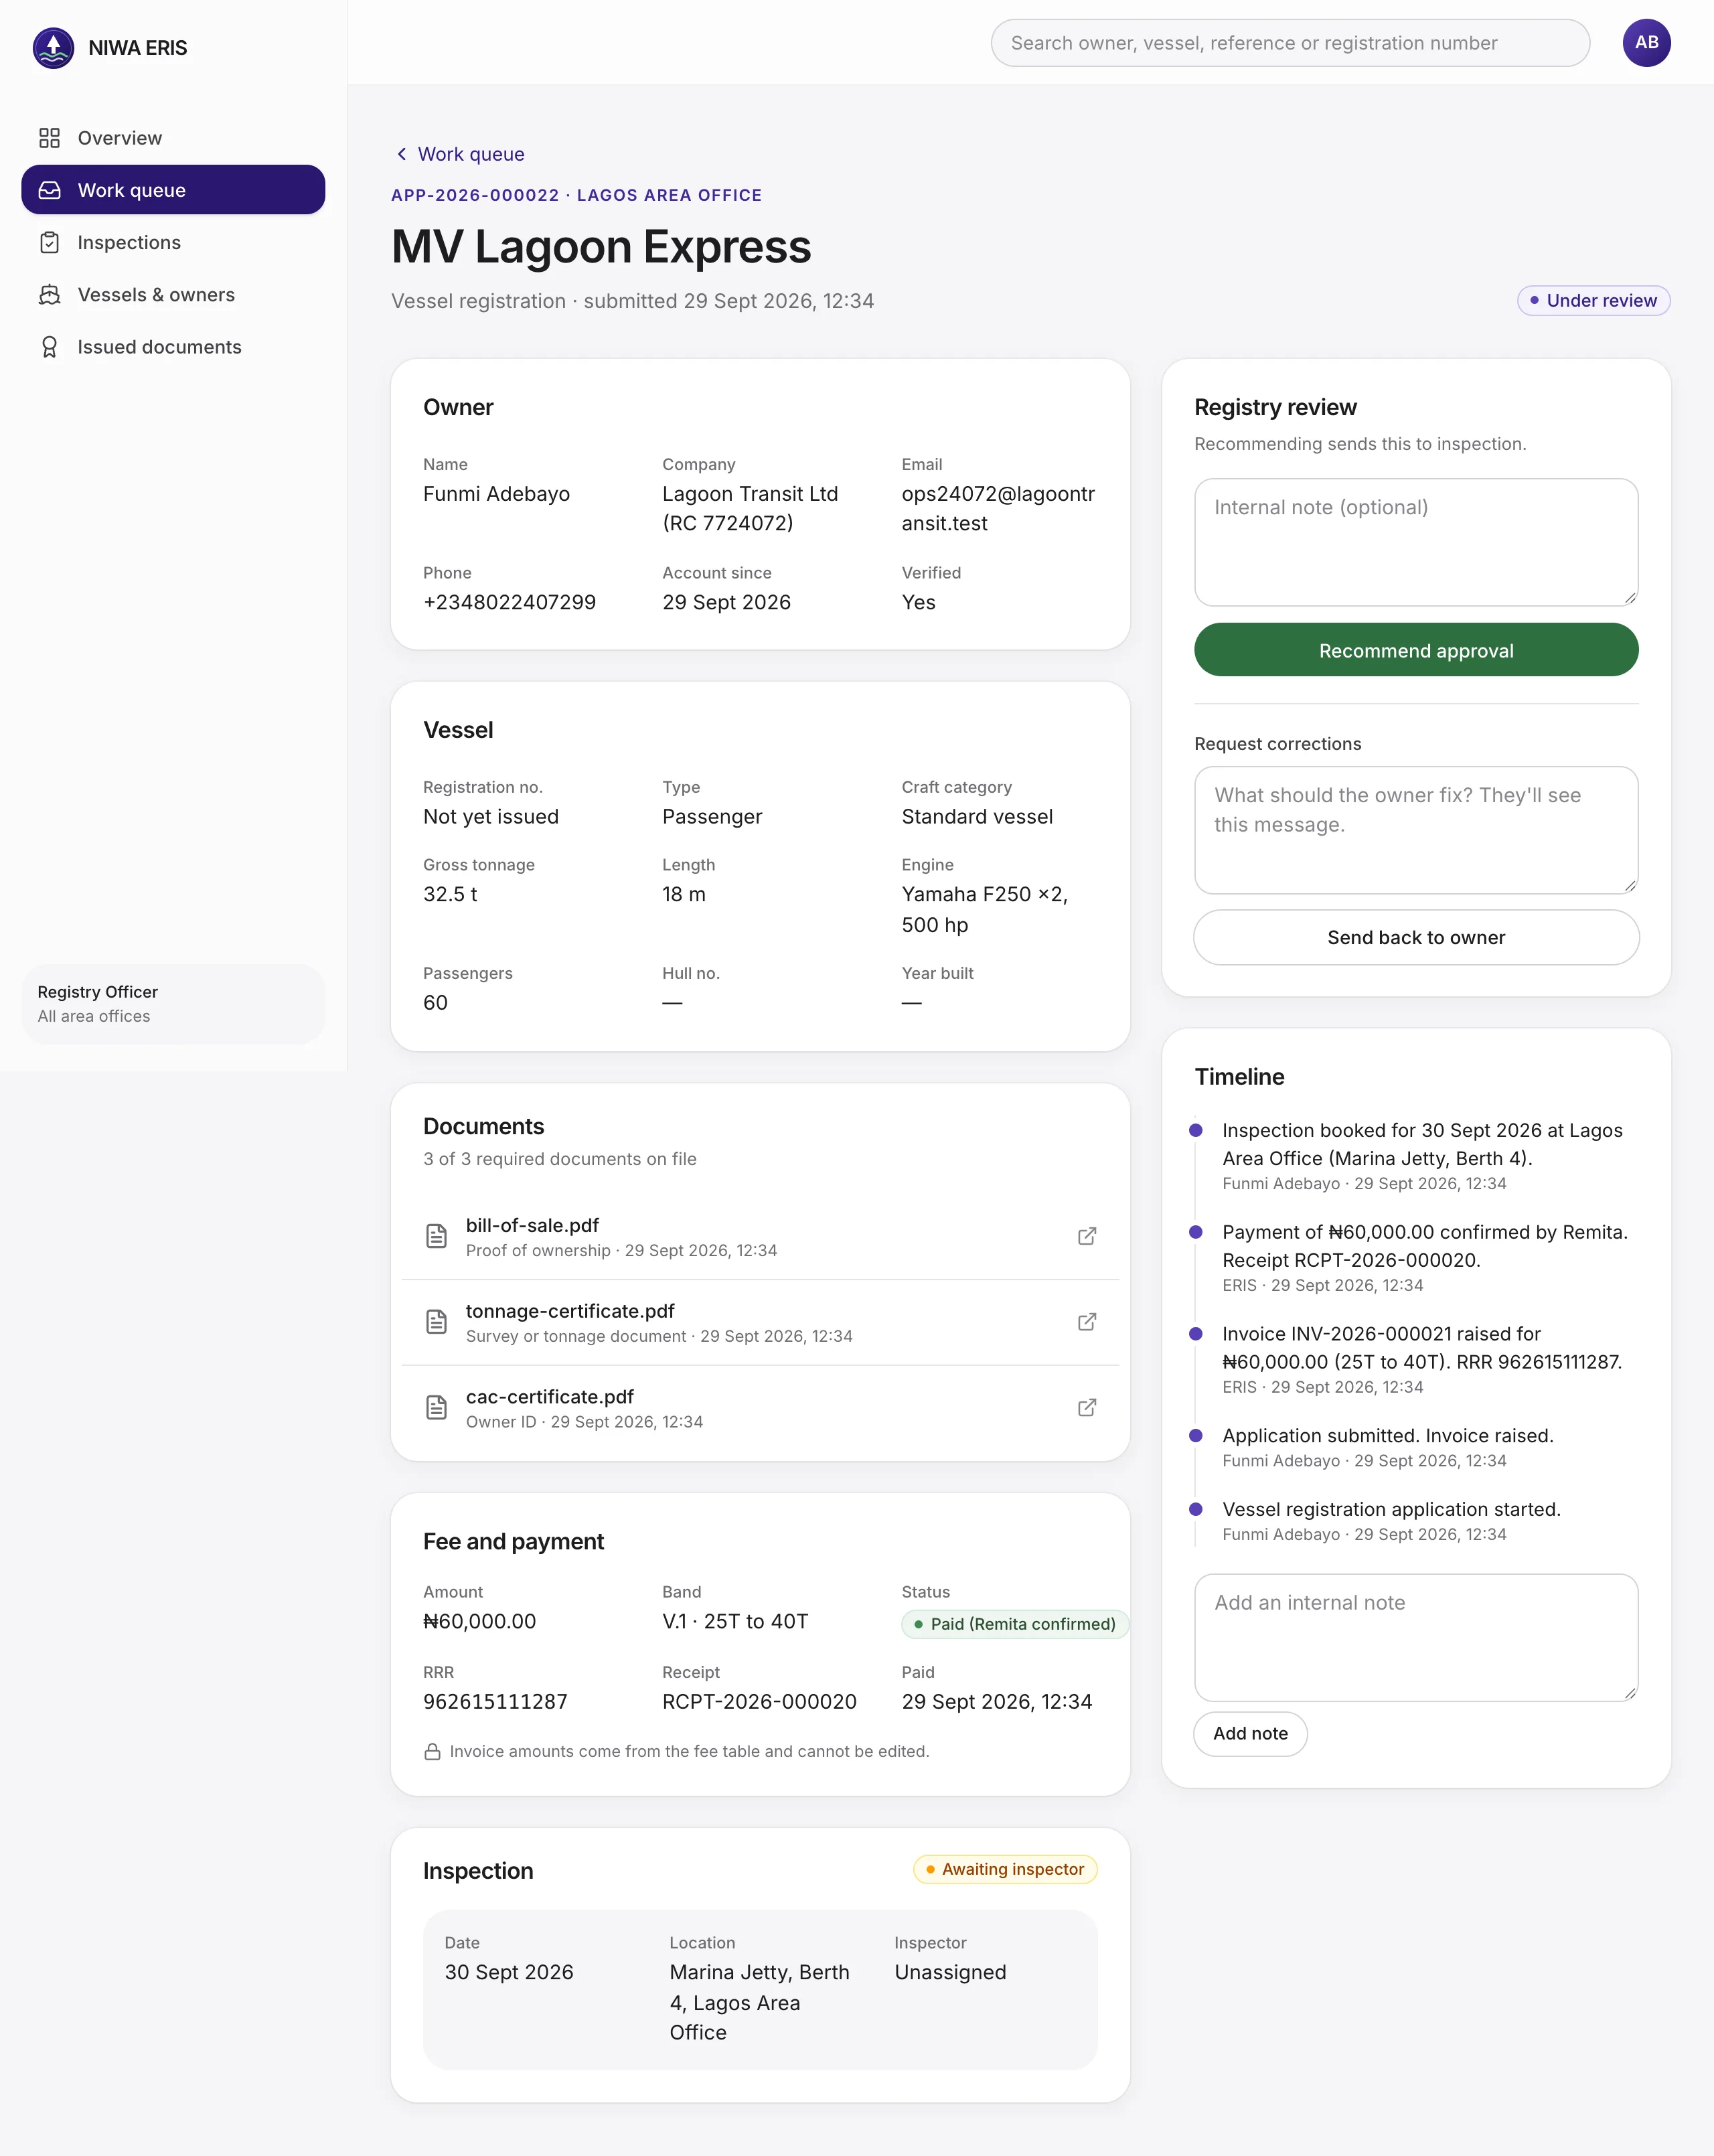Screen dimensions: 1714x2156
Task: Click the Vessels & owners boat icon
Action: 49,294
